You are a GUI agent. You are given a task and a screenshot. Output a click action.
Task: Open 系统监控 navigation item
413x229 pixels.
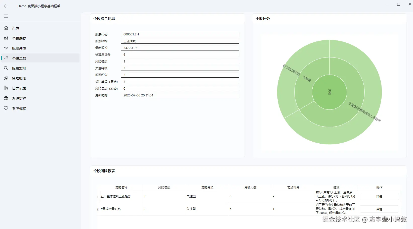40,98
